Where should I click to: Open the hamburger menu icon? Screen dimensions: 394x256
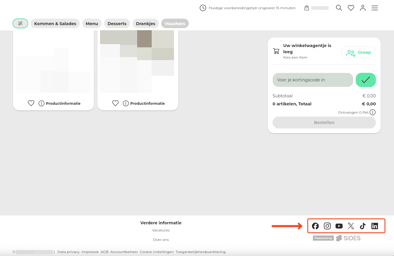coord(375,8)
